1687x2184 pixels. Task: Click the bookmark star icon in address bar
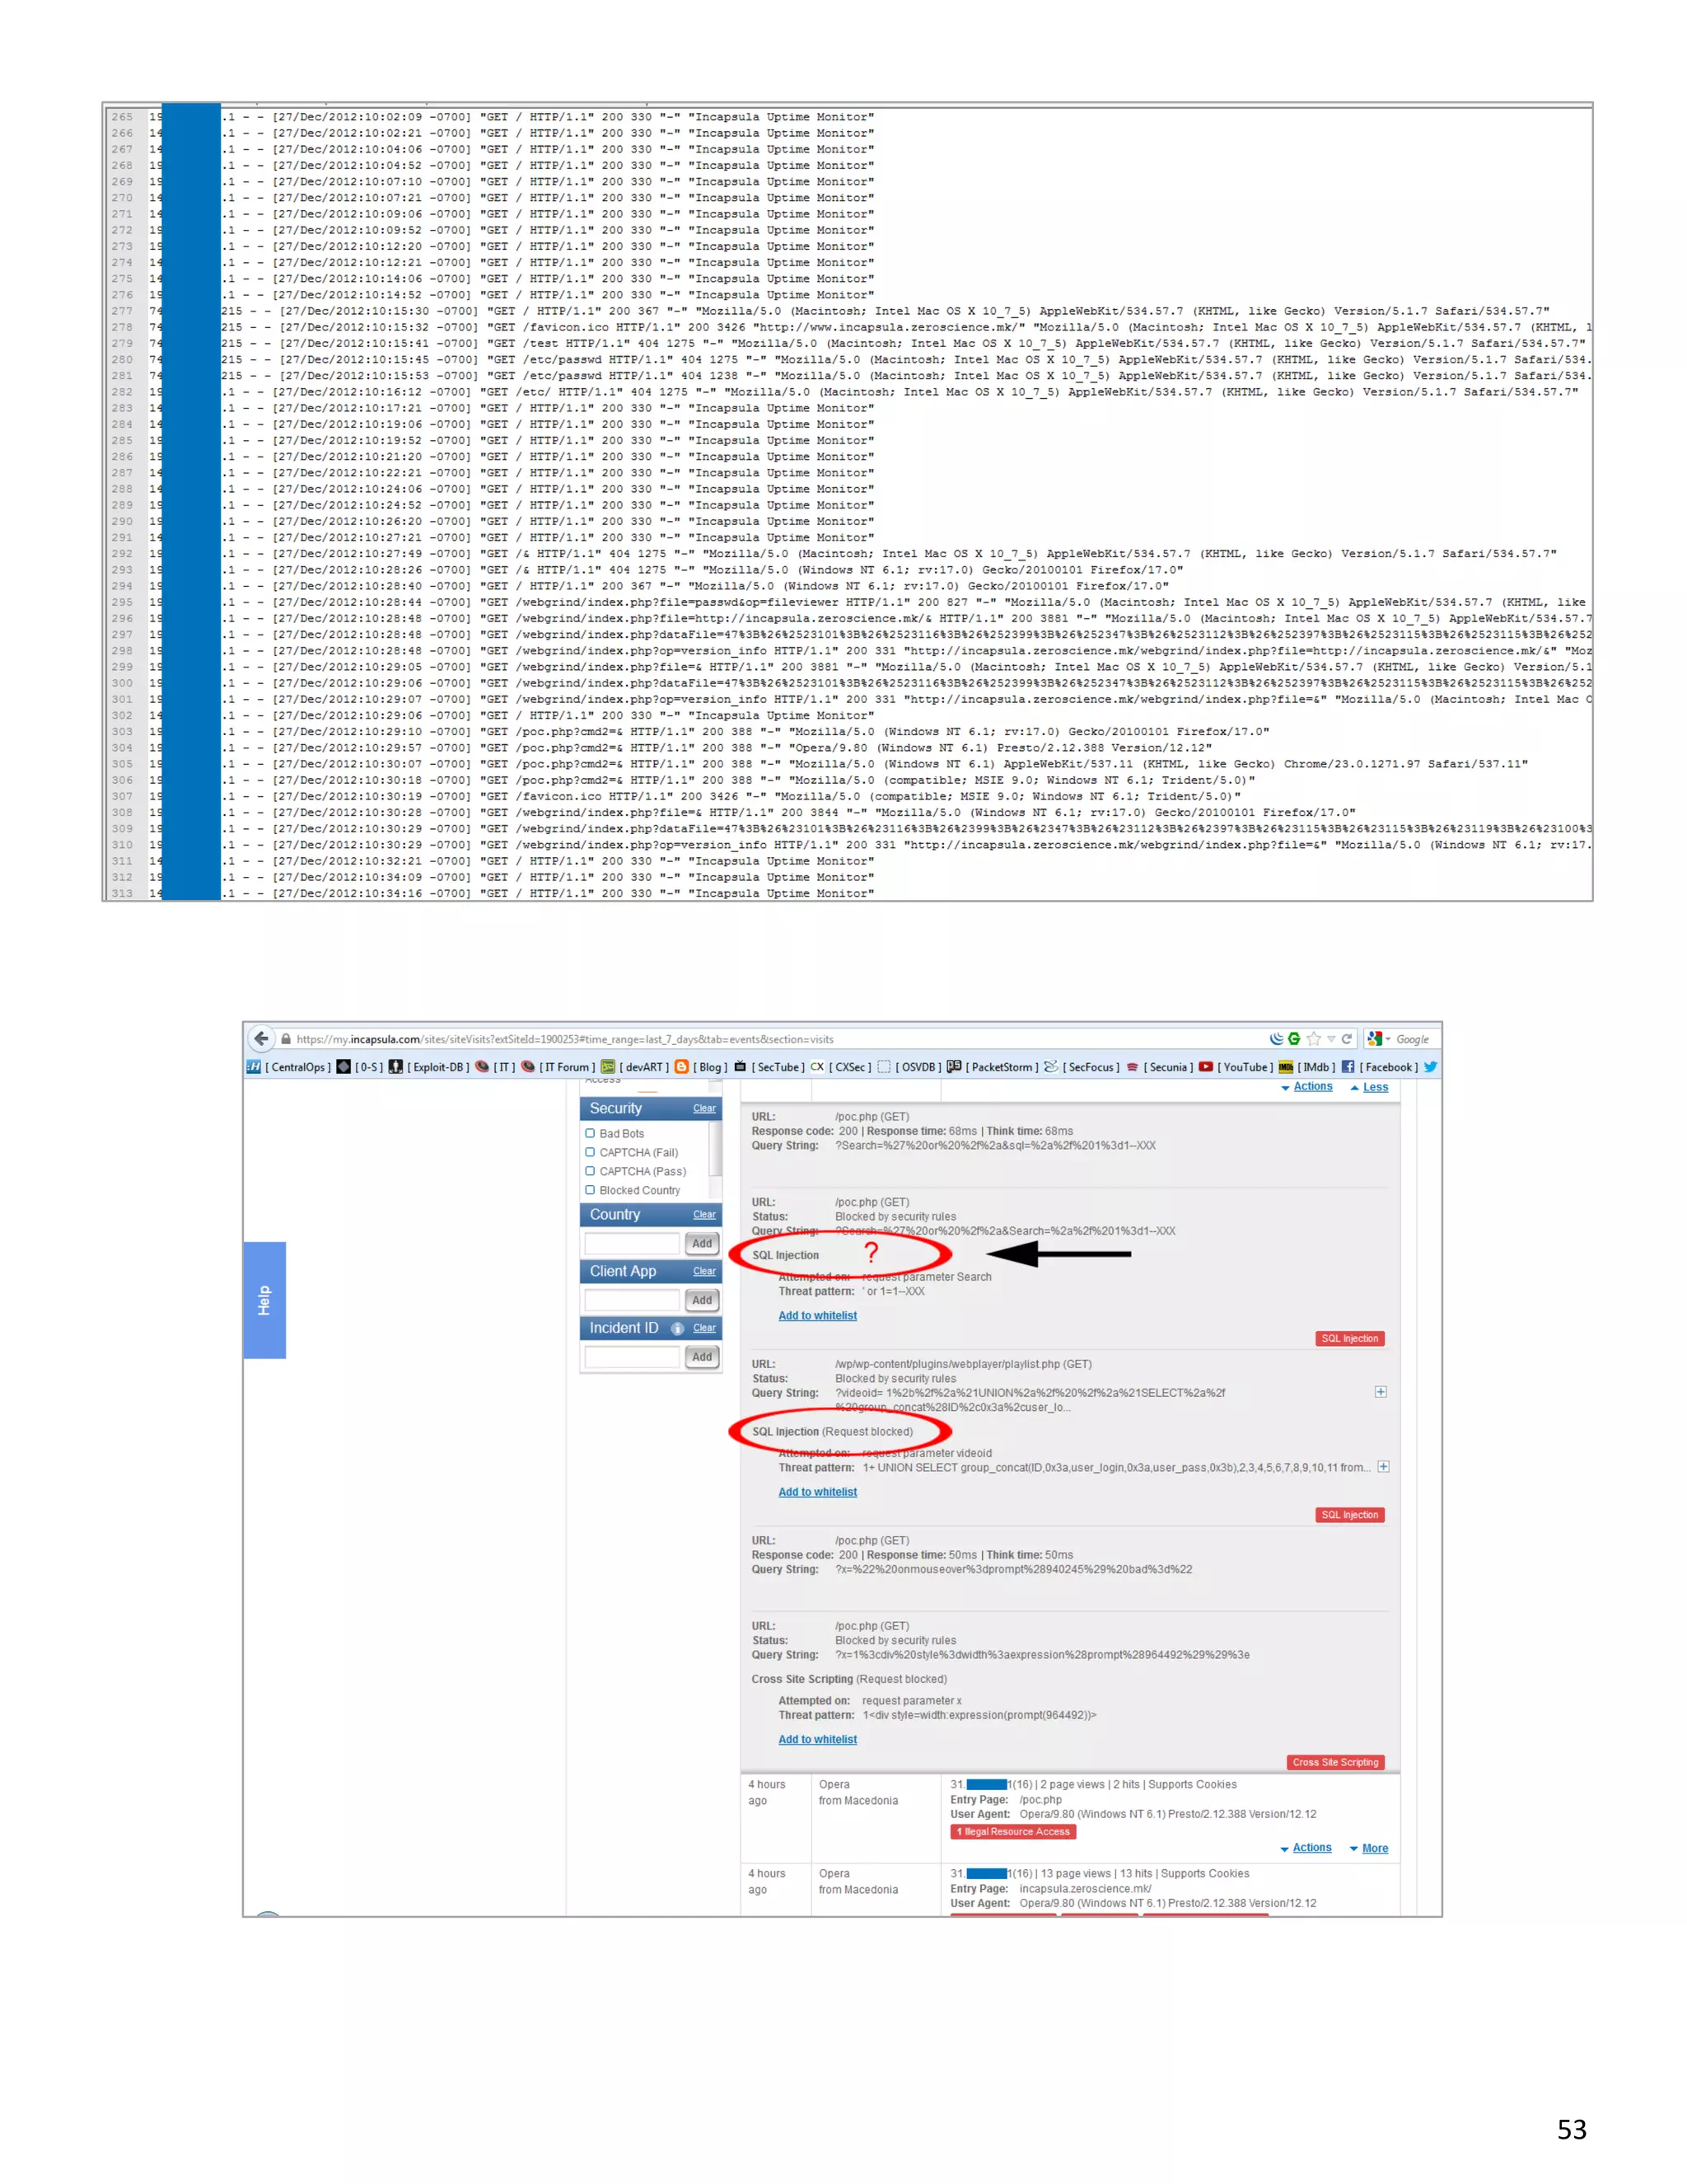click(x=1313, y=1039)
